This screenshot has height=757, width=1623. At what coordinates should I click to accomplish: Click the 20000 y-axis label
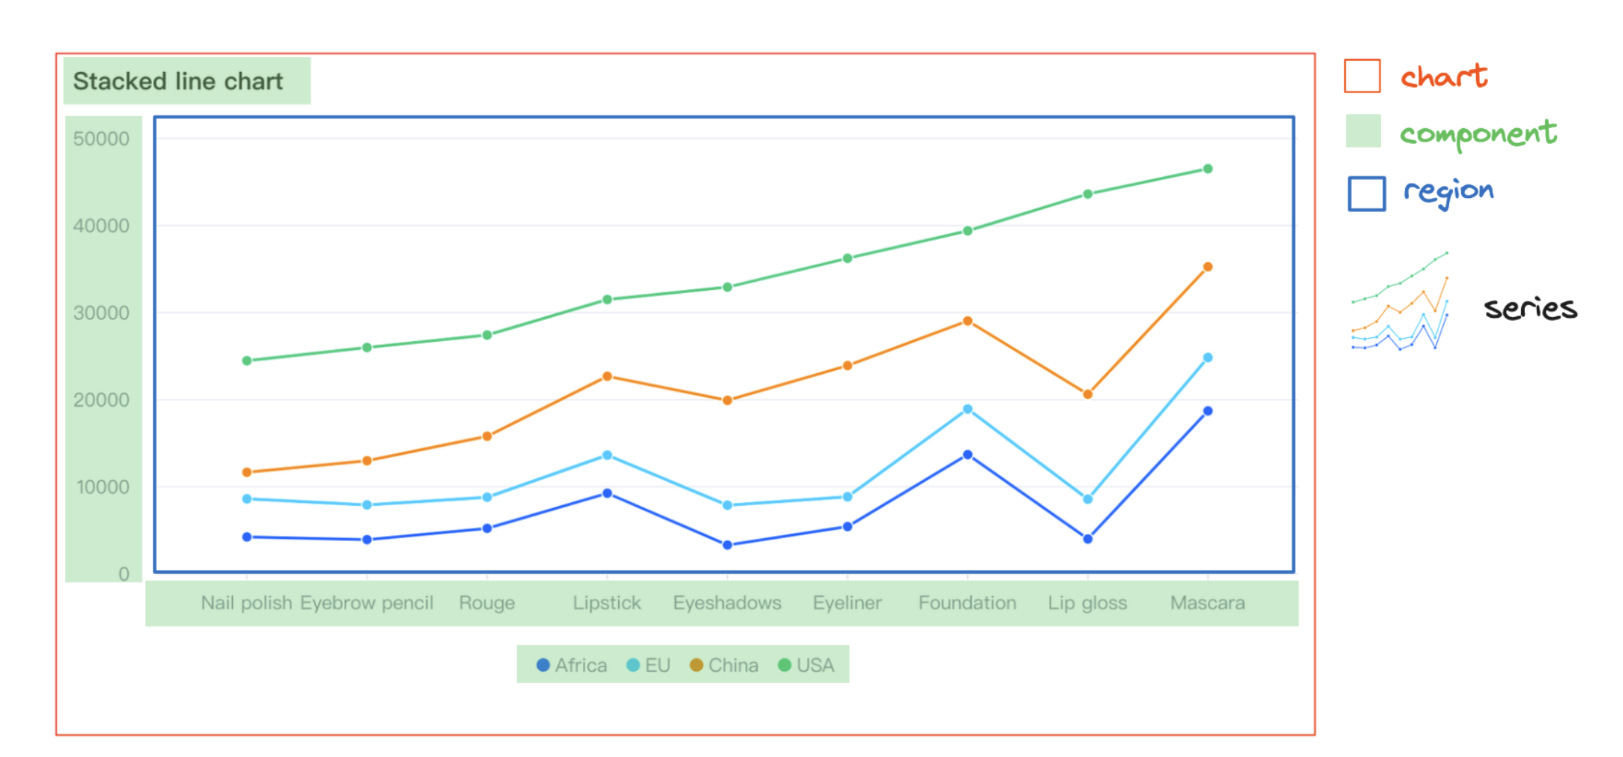point(101,399)
